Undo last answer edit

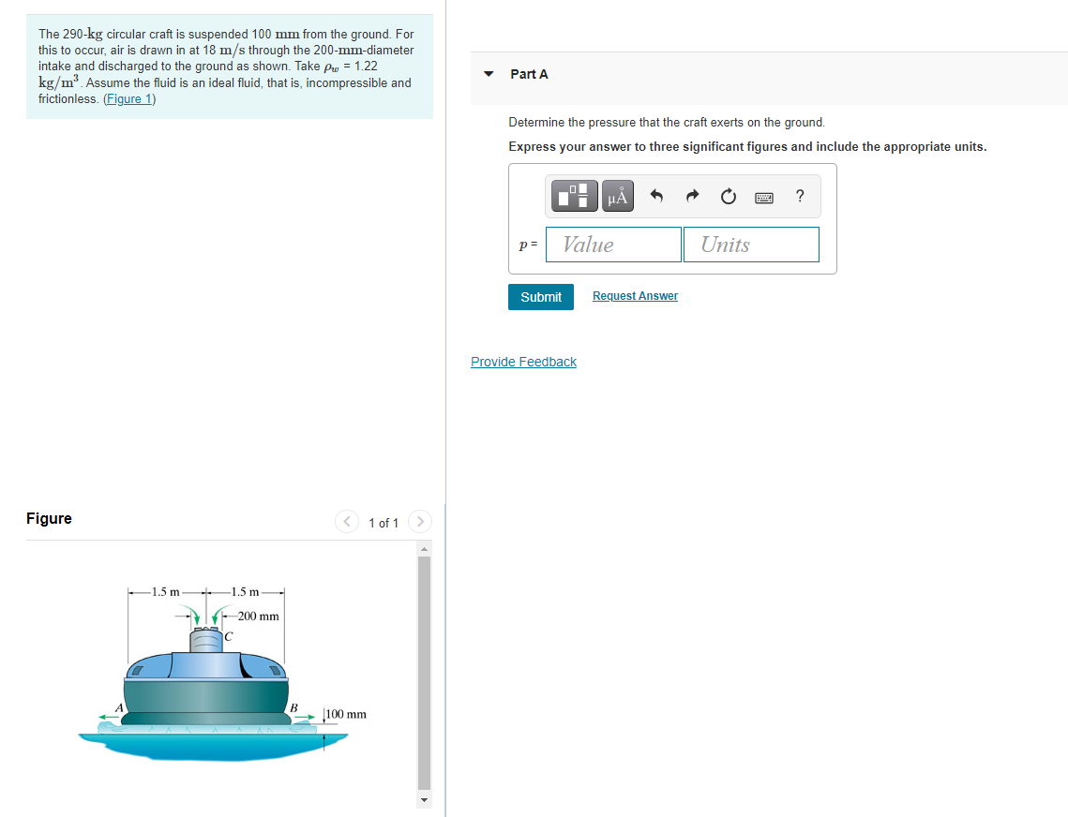point(656,196)
